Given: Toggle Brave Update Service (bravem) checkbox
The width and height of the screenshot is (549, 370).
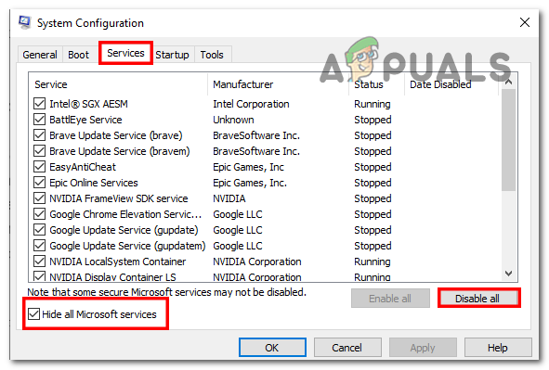Looking at the screenshot, I should 40,151.
